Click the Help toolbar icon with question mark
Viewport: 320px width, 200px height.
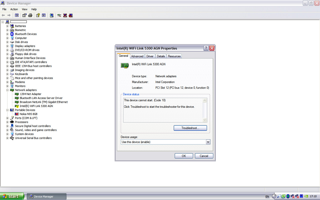coord(38,15)
